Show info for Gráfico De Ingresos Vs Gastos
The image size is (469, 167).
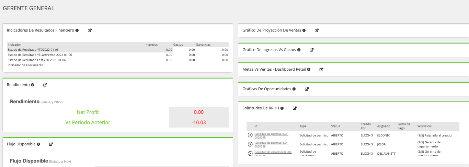click(x=299, y=50)
